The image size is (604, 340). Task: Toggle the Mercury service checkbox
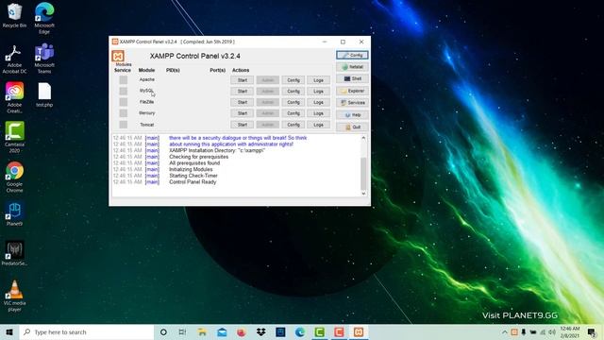click(124, 113)
